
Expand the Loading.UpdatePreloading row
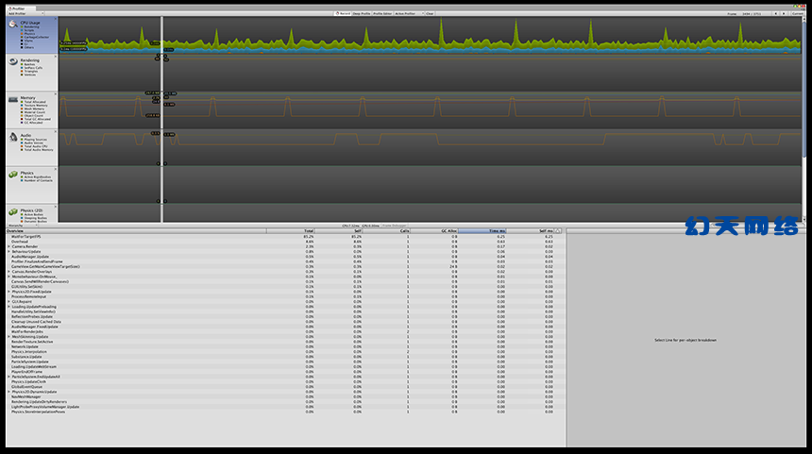click(8, 307)
